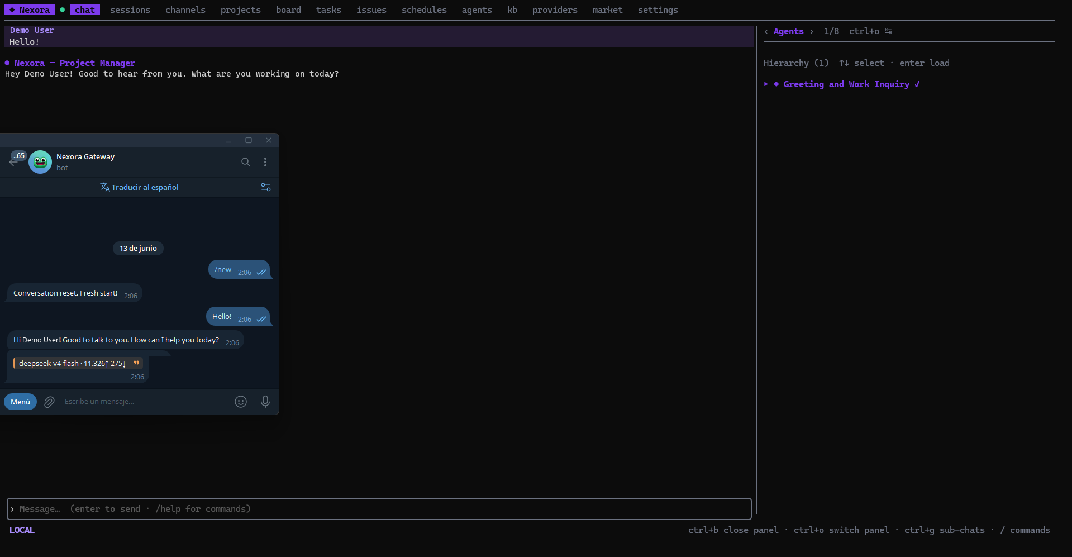Click ctrl+o switch panel hint

pyautogui.click(x=841, y=530)
